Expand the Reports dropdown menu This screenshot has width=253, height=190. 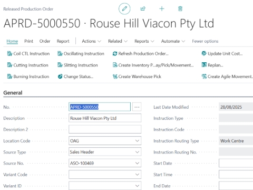coord(144,41)
